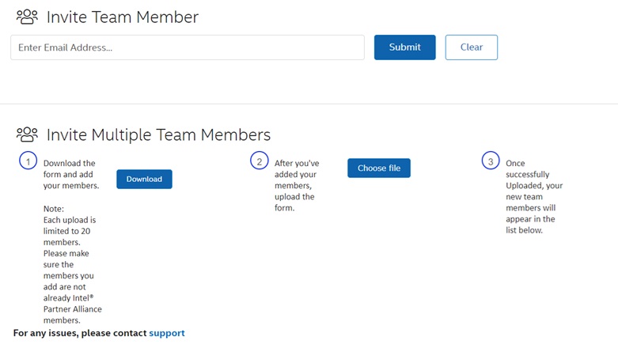Click the step 2 circle icon
Viewport: 618px width, 352px height.
point(260,161)
